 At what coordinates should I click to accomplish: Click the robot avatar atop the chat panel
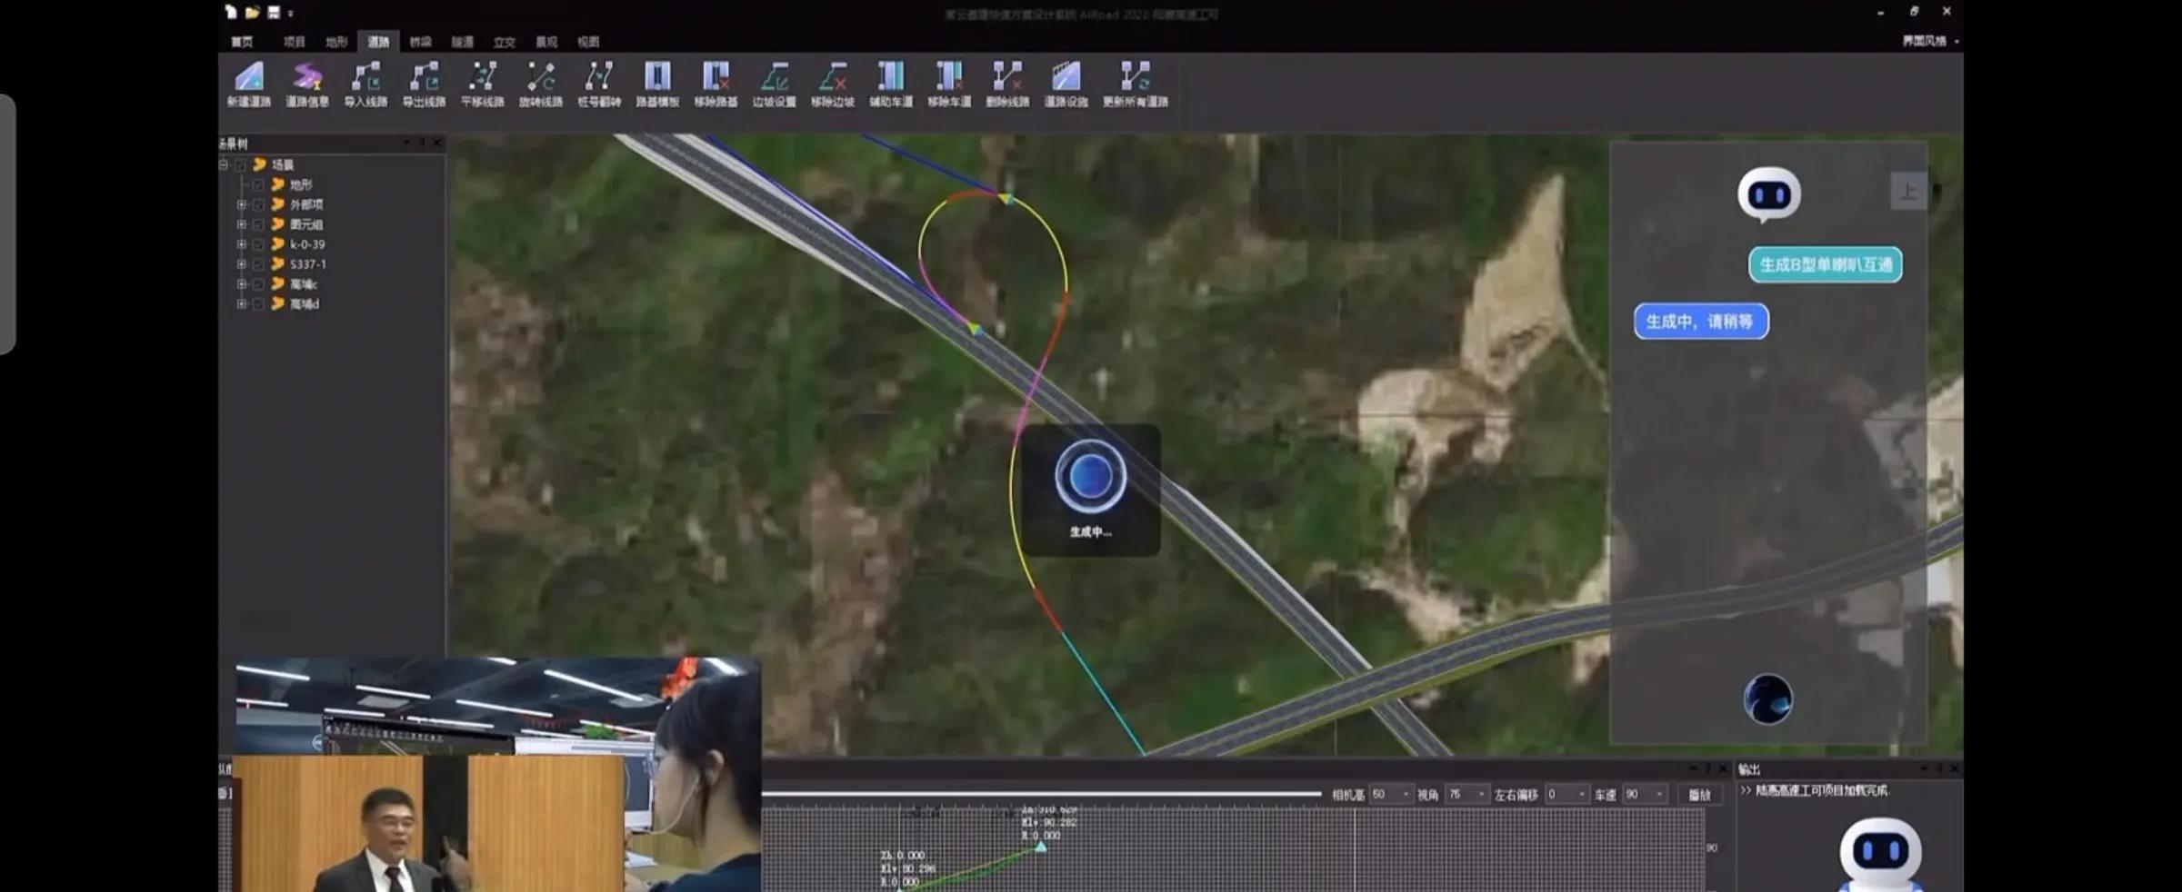(x=1769, y=194)
